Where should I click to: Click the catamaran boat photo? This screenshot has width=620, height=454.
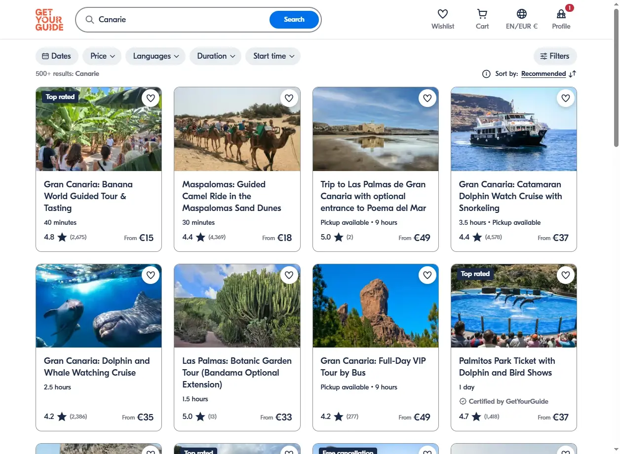click(514, 129)
